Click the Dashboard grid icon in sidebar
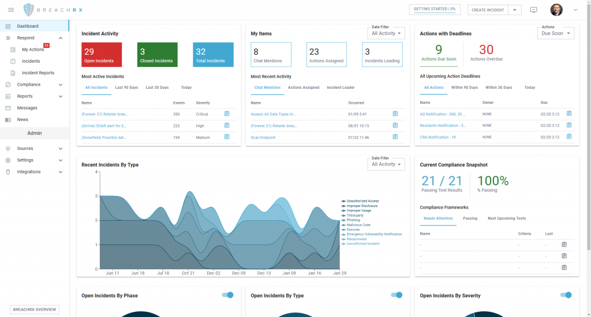The image size is (591, 317). point(8,26)
